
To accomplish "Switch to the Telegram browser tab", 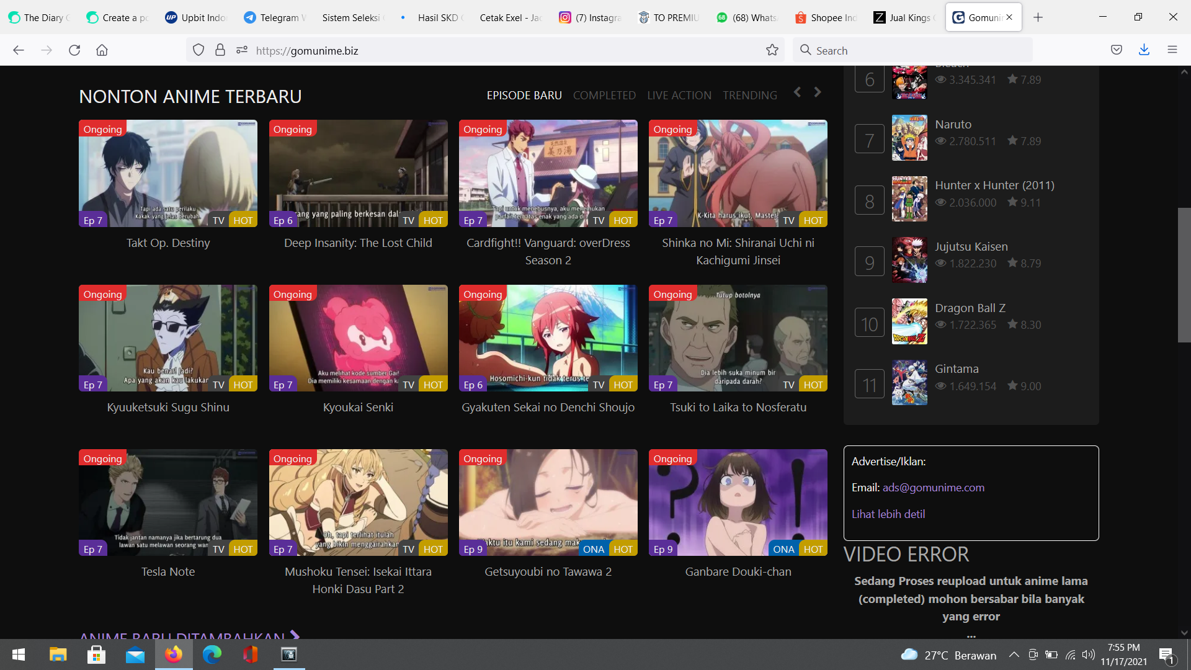I will click(275, 17).
